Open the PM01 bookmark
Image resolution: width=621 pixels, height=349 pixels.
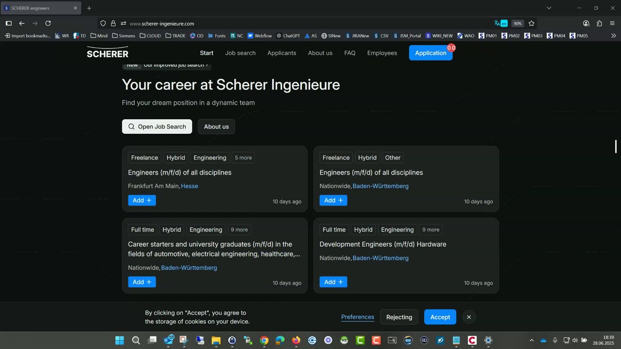coord(488,36)
